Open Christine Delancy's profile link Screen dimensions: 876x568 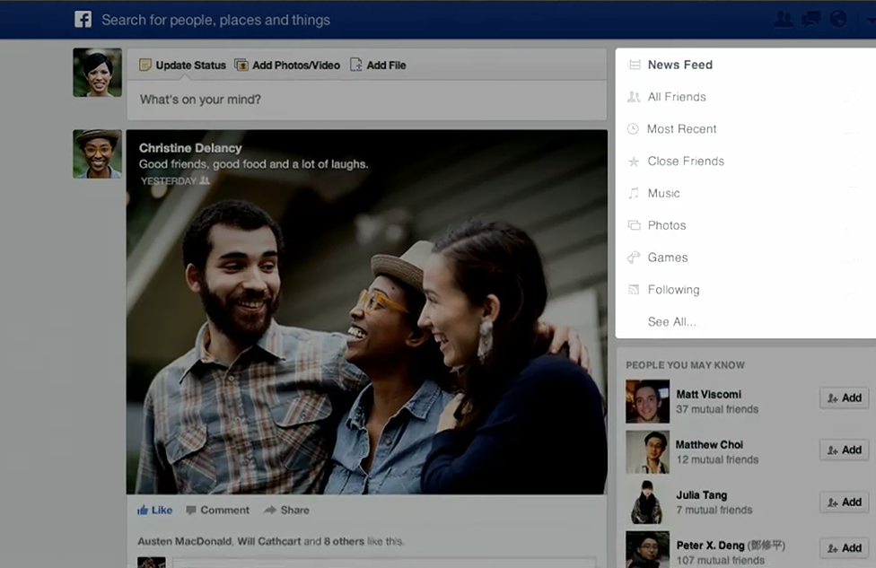190,148
